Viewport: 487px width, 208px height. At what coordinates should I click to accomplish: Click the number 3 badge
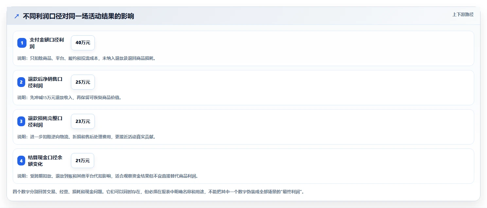click(x=21, y=121)
